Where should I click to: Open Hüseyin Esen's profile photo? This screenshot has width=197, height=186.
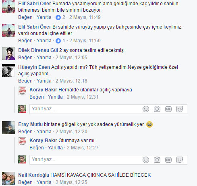point(8,70)
